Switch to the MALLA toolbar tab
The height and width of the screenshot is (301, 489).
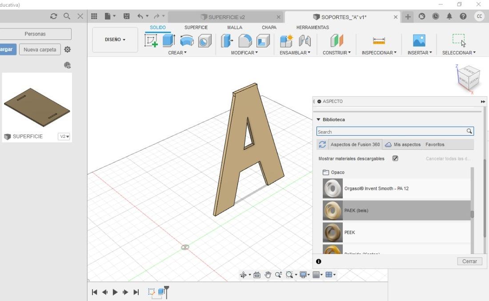point(235,27)
